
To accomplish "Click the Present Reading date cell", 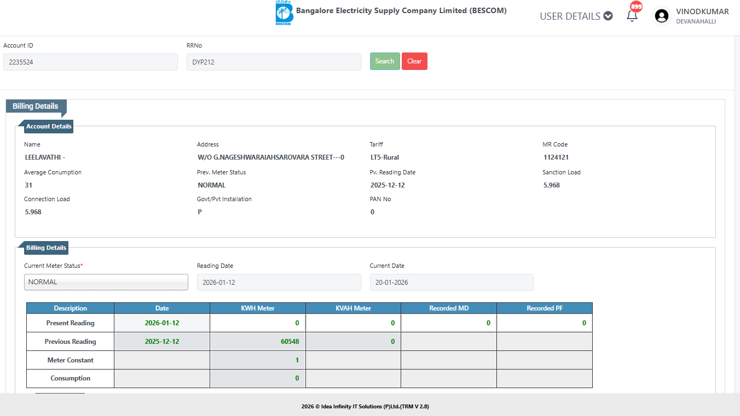I will [162, 323].
